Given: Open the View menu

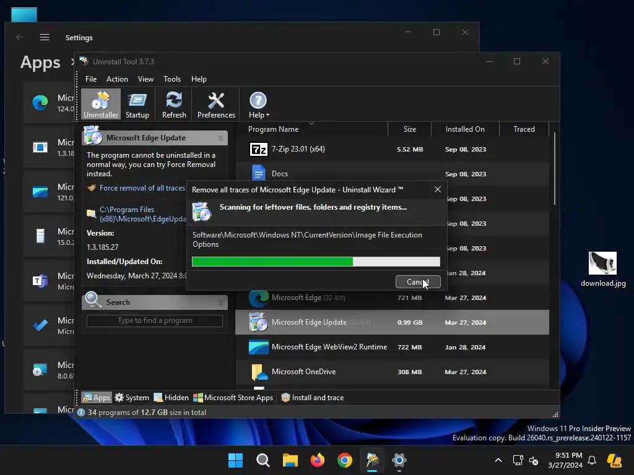Looking at the screenshot, I should tap(145, 79).
